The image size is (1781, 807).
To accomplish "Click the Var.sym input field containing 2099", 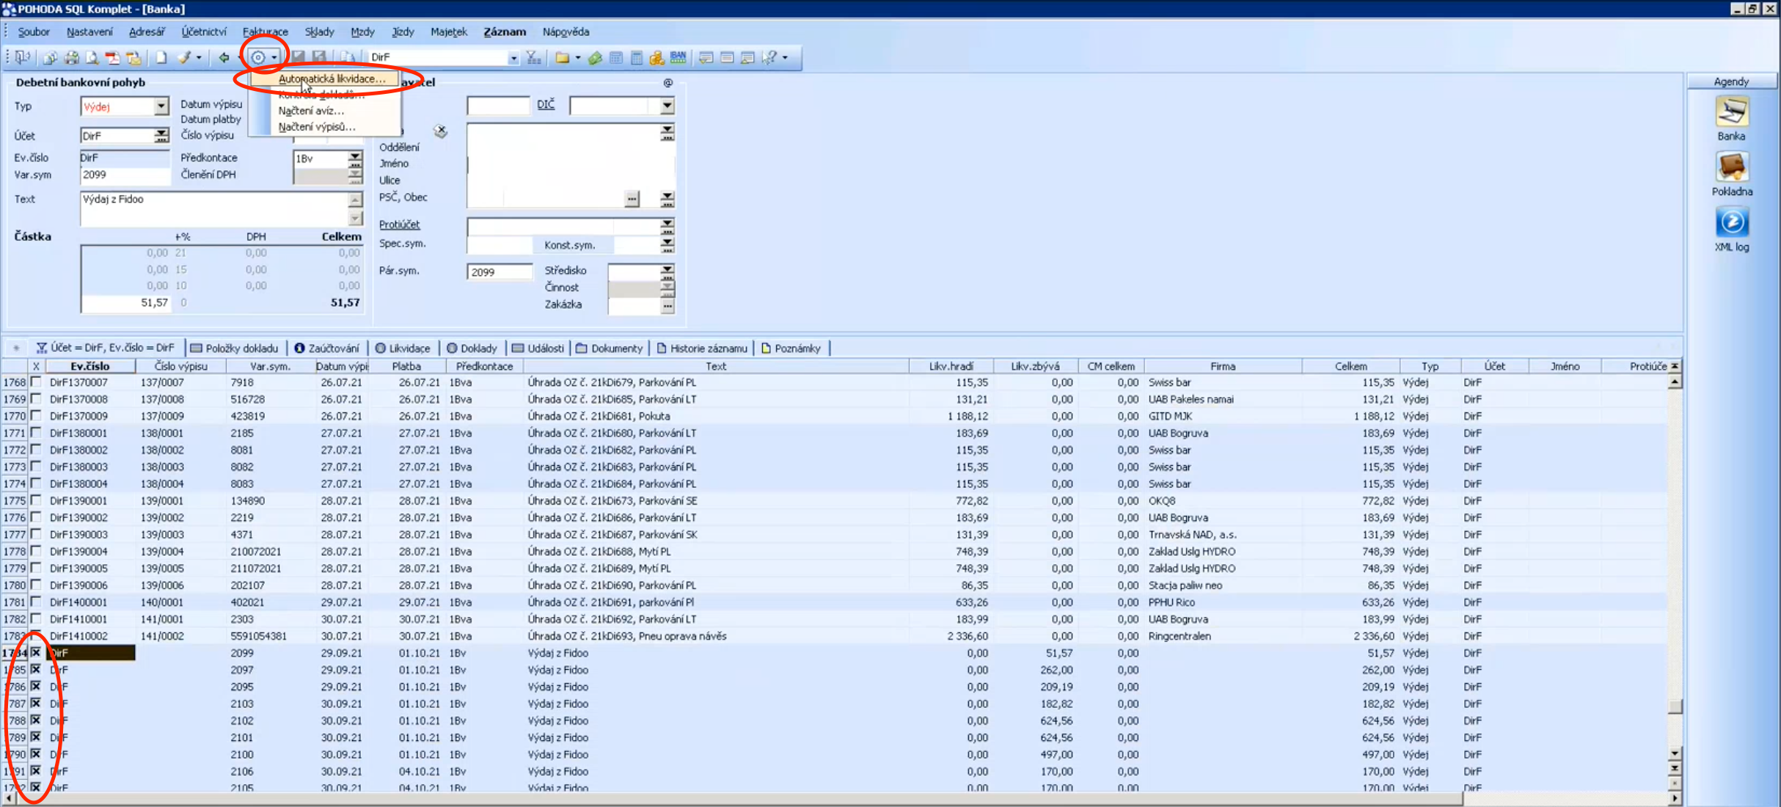I will pyautogui.click(x=125, y=175).
